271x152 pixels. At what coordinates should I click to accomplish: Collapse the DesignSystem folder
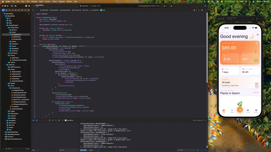coord(6,25)
